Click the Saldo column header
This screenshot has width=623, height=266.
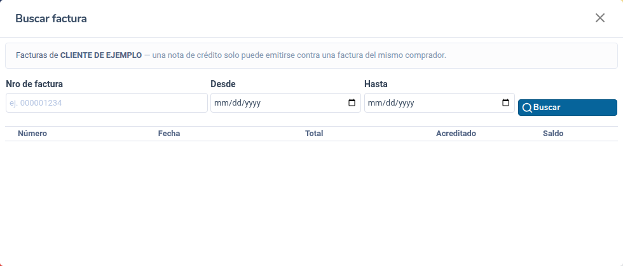pyautogui.click(x=553, y=134)
